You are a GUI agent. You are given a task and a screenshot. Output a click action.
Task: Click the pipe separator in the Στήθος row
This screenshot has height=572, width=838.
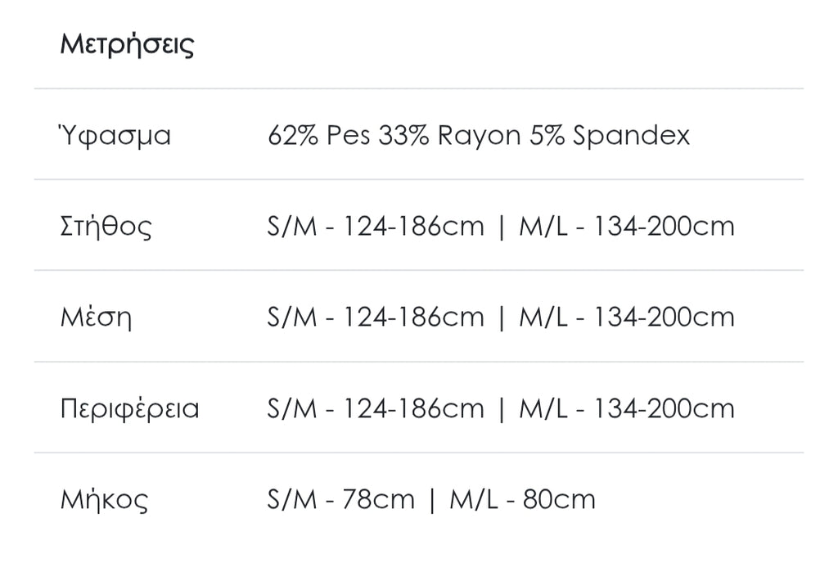point(502,226)
